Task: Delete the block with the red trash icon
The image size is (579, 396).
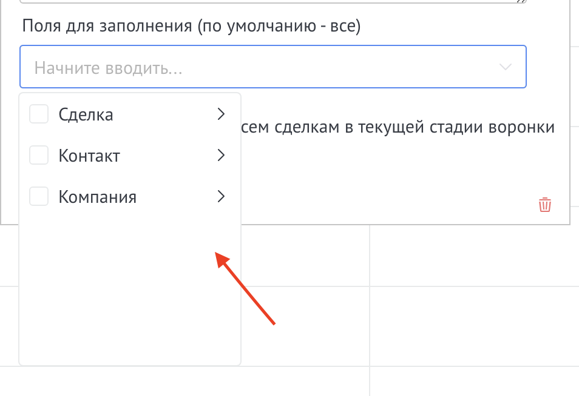Action: (x=545, y=205)
